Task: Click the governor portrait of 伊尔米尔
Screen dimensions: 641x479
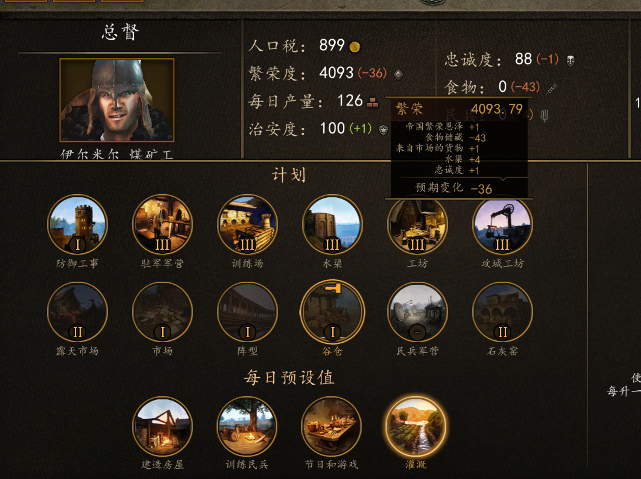Action: [x=117, y=100]
